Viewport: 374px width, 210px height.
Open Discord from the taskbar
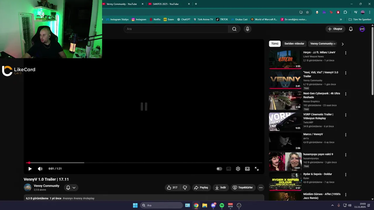(x=213, y=205)
